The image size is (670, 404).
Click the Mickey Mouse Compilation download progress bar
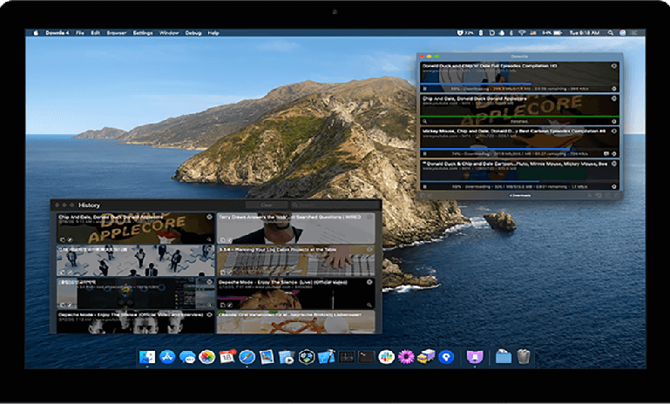pyautogui.click(x=519, y=149)
